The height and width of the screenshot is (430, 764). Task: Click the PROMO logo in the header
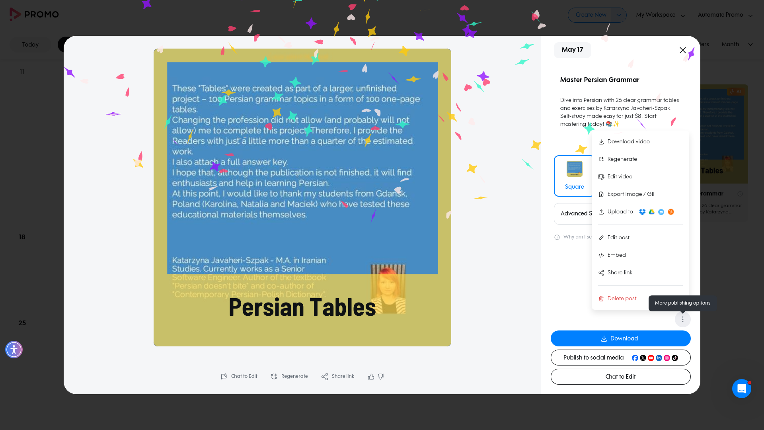point(34,14)
